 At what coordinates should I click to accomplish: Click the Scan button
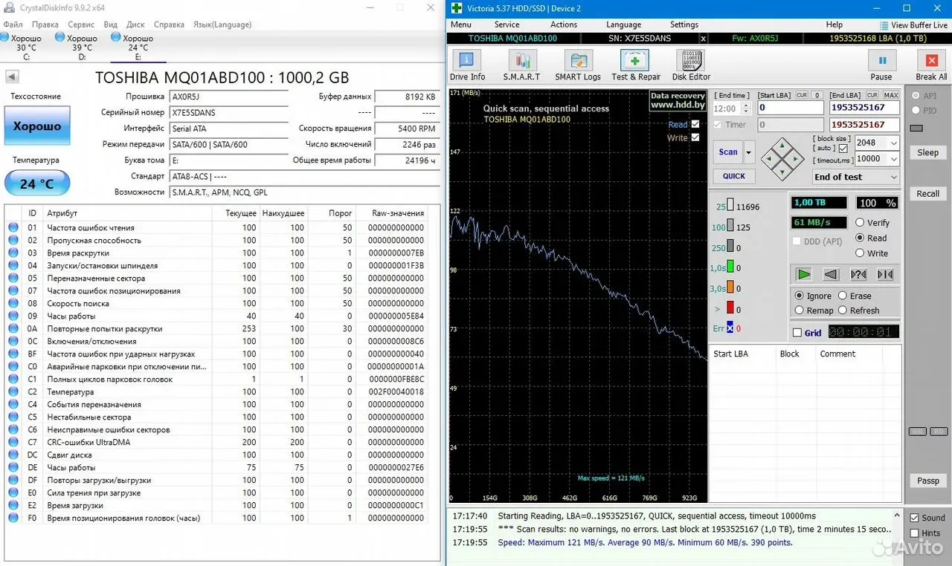click(728, 152)
